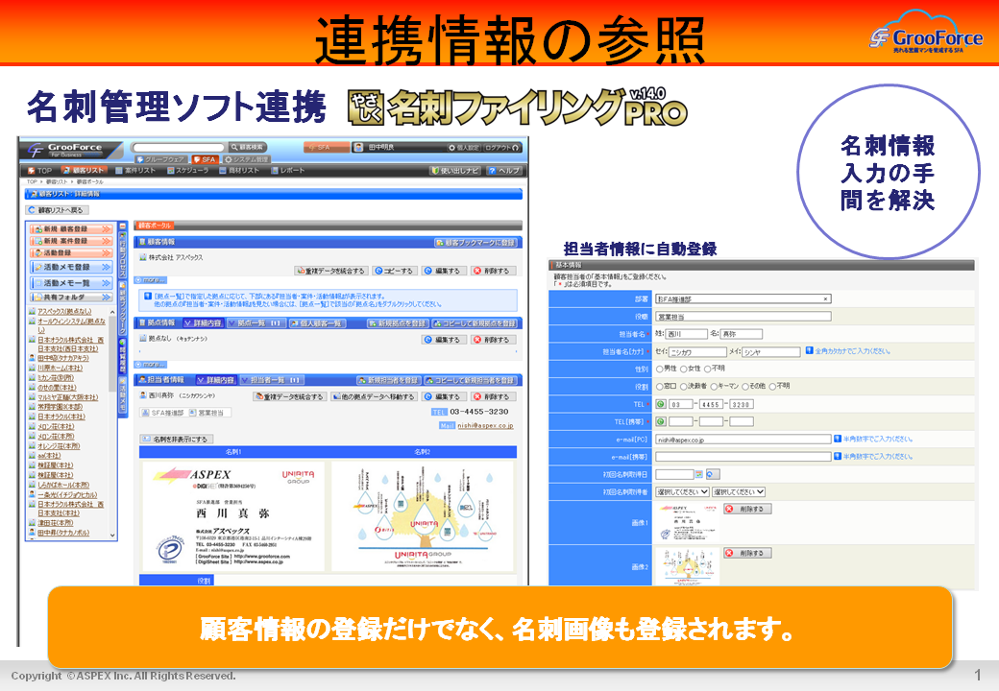999x691 pixels.
Task: Click 名刺を非表示にする button
Action: pyautogui.click(x=177, y=439)
